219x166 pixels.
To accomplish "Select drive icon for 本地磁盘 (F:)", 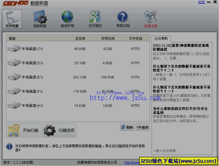I will click(x=14, y=91).
